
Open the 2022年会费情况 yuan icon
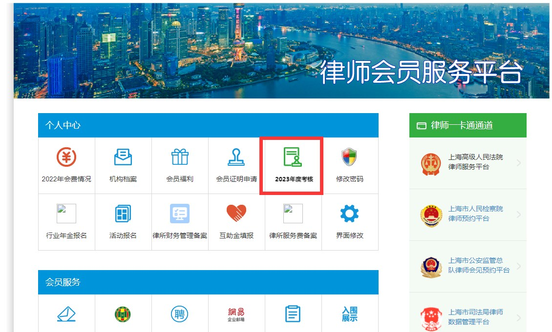pos(66,157)
